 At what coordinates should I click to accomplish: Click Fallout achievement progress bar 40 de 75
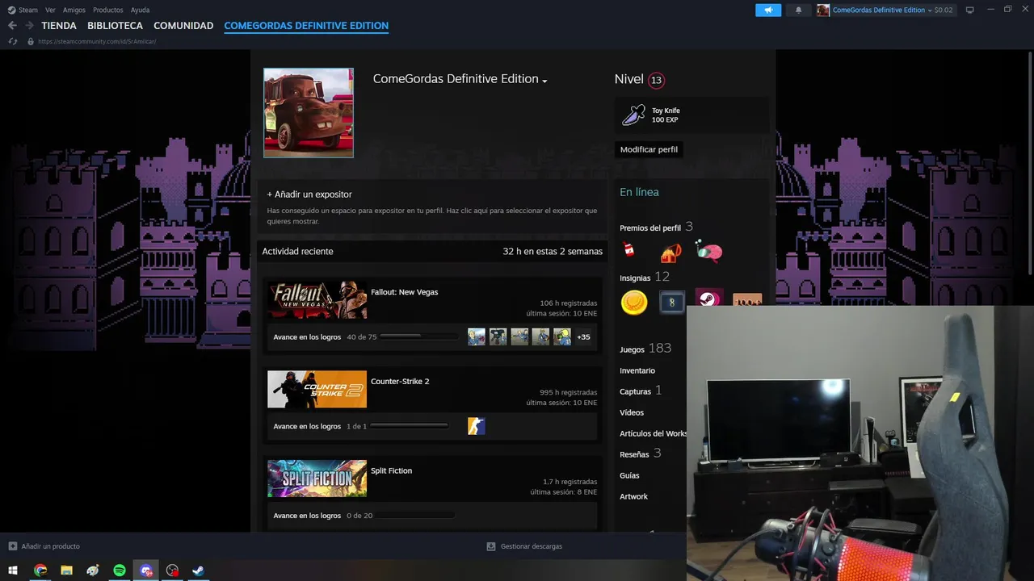(x=419, y=336)
